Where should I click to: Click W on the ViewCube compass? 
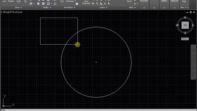(177, 25)
